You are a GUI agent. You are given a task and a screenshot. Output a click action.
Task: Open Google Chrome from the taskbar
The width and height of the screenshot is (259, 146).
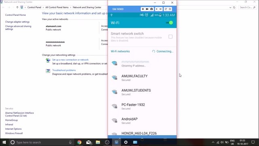[79, 142]
